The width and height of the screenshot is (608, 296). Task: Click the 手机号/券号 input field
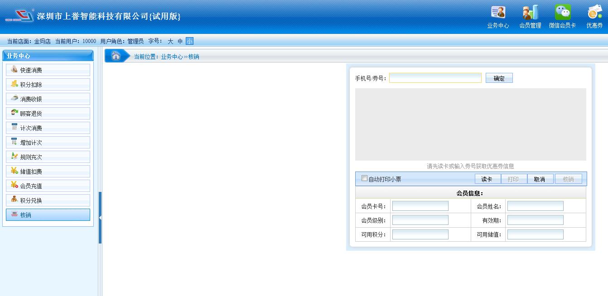point(435,78)
